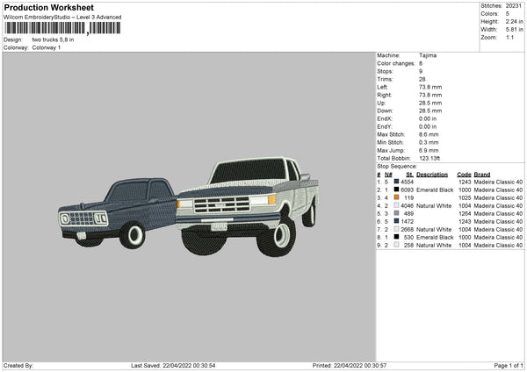Click the Colorway 1 value
The width and height of the screenshot is (527, 372).
point(47,47)
